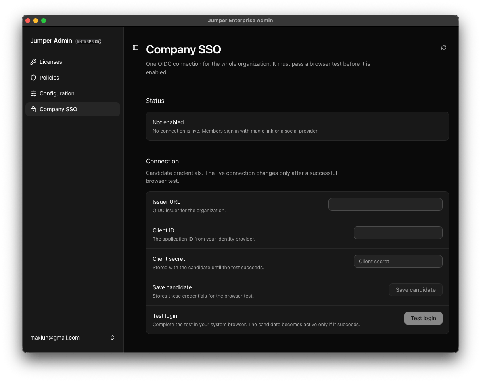Click 'Stored with the candidate' description
This screenshot has height=382, width=481.
click(x=208, y=268)
